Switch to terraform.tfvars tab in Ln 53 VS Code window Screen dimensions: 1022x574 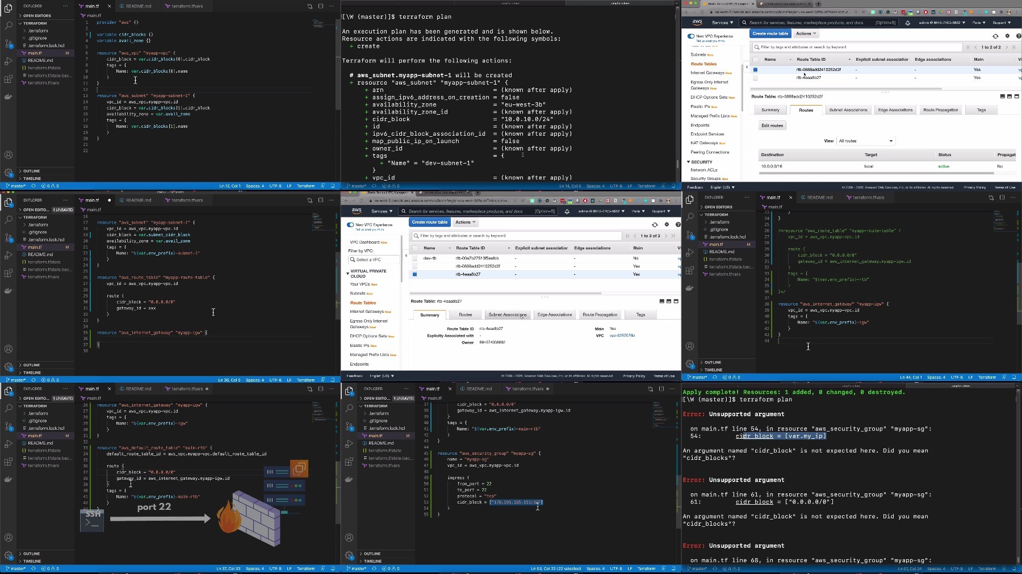[x=527, y=389]
